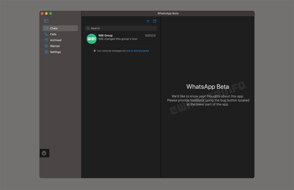The width and height of the screenshot is (294, 190).
Task: Click the lock icon beside encryption notice
Action: pos(94,51)
